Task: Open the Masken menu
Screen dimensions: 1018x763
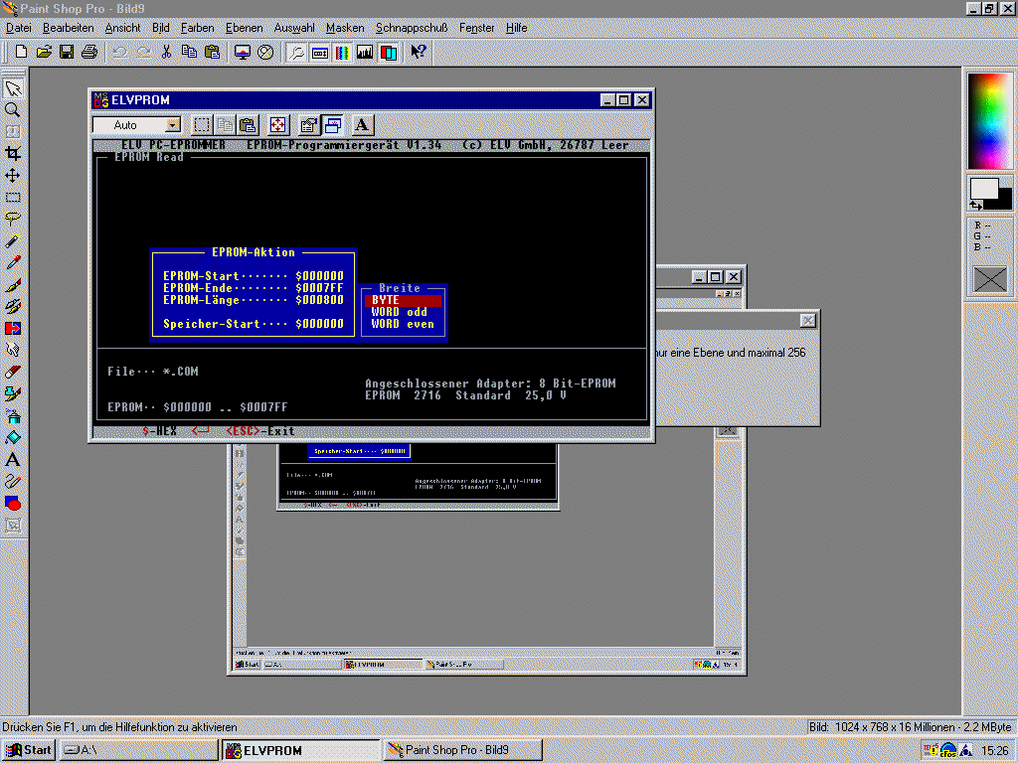Action: (345, 28)
